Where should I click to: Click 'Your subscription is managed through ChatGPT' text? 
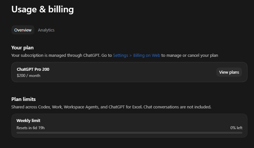point(56,55)
